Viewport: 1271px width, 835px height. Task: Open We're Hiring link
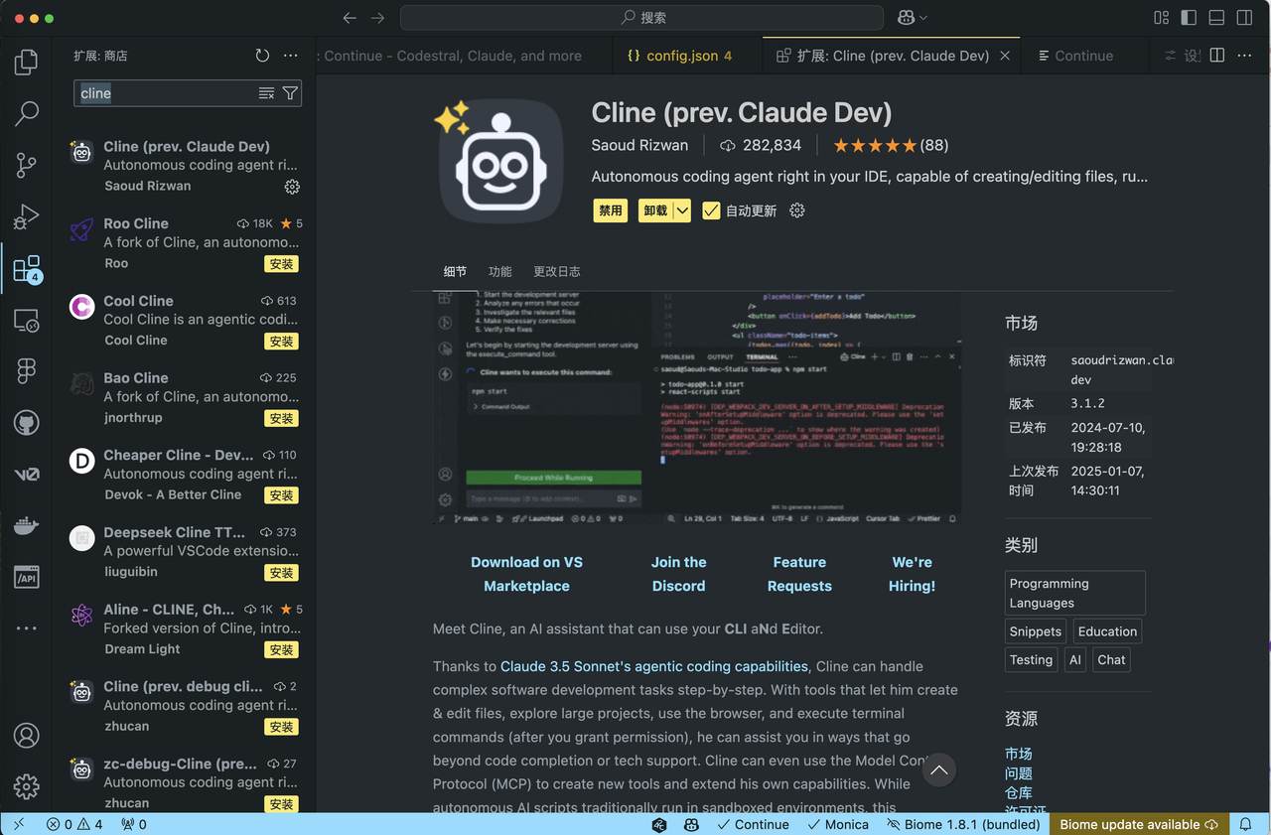[912, 574]
